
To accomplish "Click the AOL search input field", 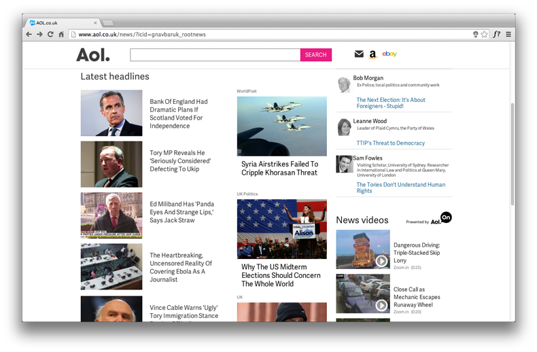I will 215,54.
